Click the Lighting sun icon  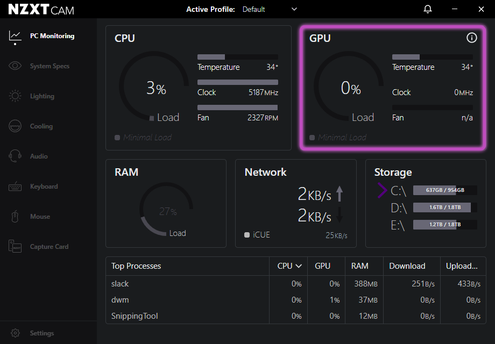[15, 96]
